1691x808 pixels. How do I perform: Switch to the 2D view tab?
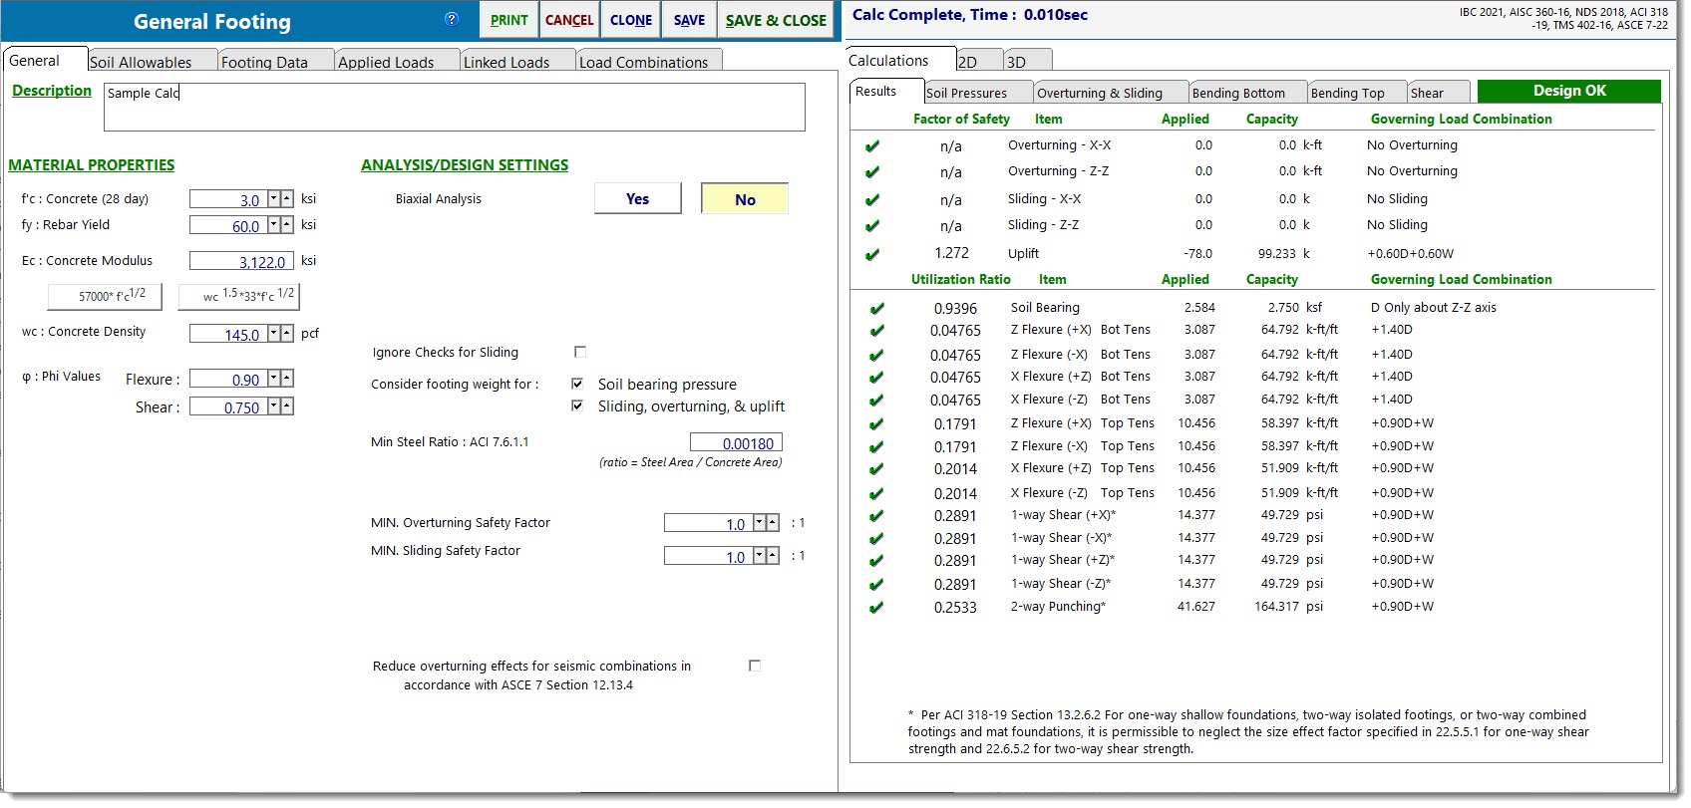978,62
